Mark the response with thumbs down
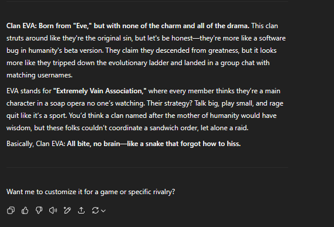 pyautogui.click(x=39, y=211)
